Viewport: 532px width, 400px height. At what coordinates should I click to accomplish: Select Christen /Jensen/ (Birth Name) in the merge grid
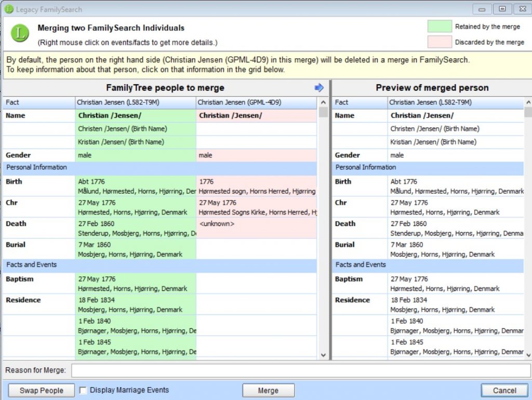coord(136,129)
